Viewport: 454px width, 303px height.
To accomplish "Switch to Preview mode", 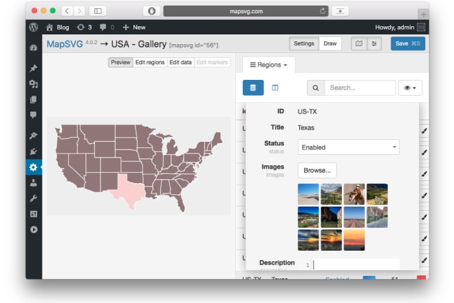I will [121, 63].
